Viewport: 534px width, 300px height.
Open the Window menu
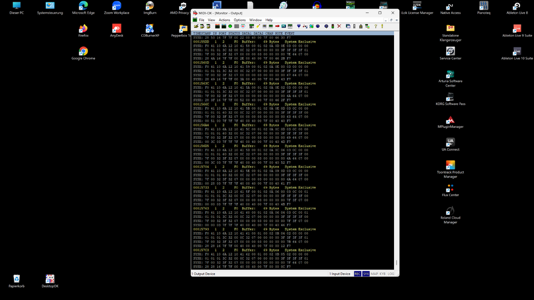(x=255, y=20)
